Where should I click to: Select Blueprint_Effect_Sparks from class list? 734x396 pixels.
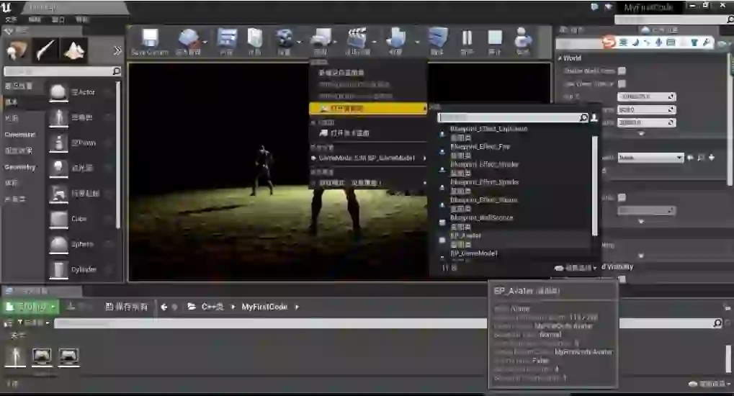click(485, 182)
